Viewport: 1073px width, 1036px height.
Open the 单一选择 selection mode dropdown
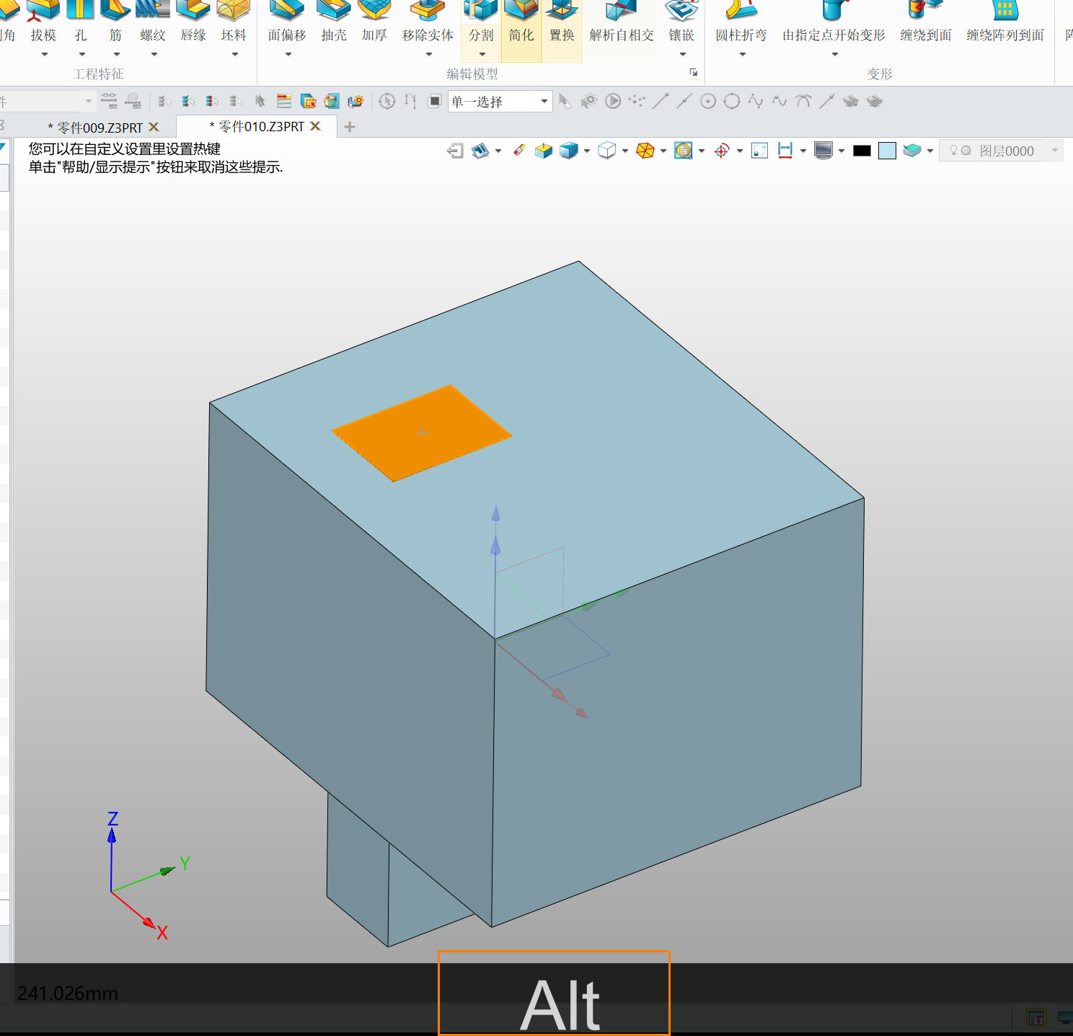click(500, 102)
